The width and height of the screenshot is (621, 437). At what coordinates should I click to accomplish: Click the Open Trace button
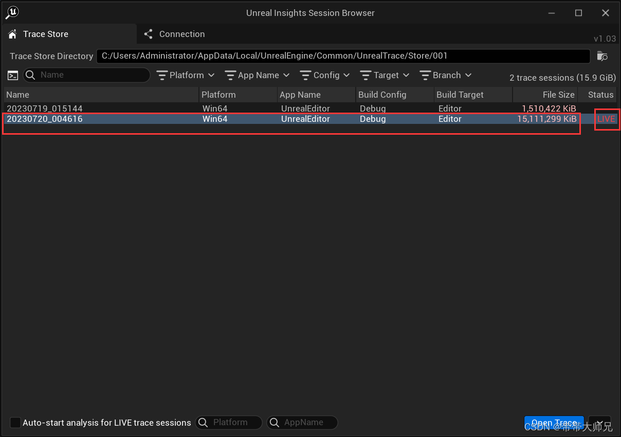(554, 423)
